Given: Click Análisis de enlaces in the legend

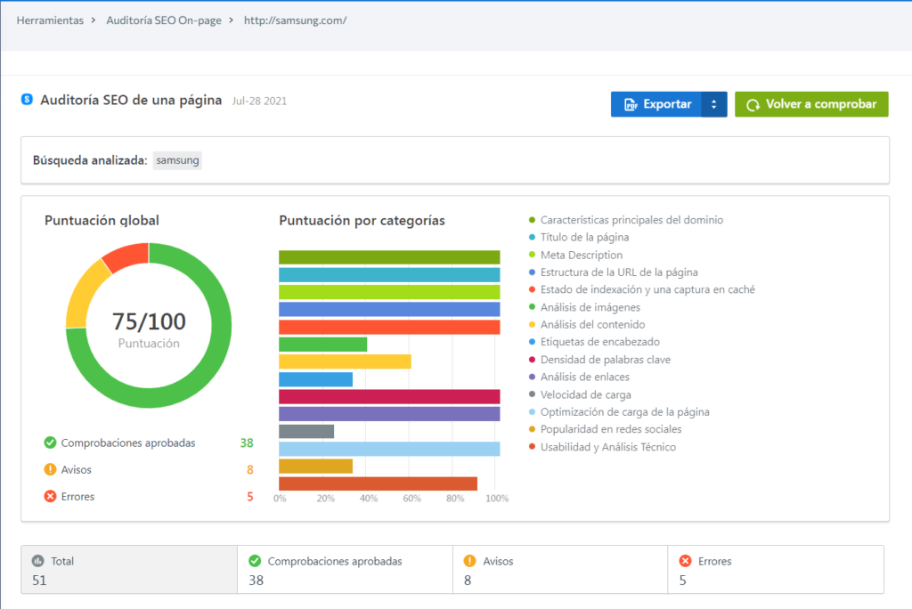Looking at the screenshot, I should [x=579, y=377].
